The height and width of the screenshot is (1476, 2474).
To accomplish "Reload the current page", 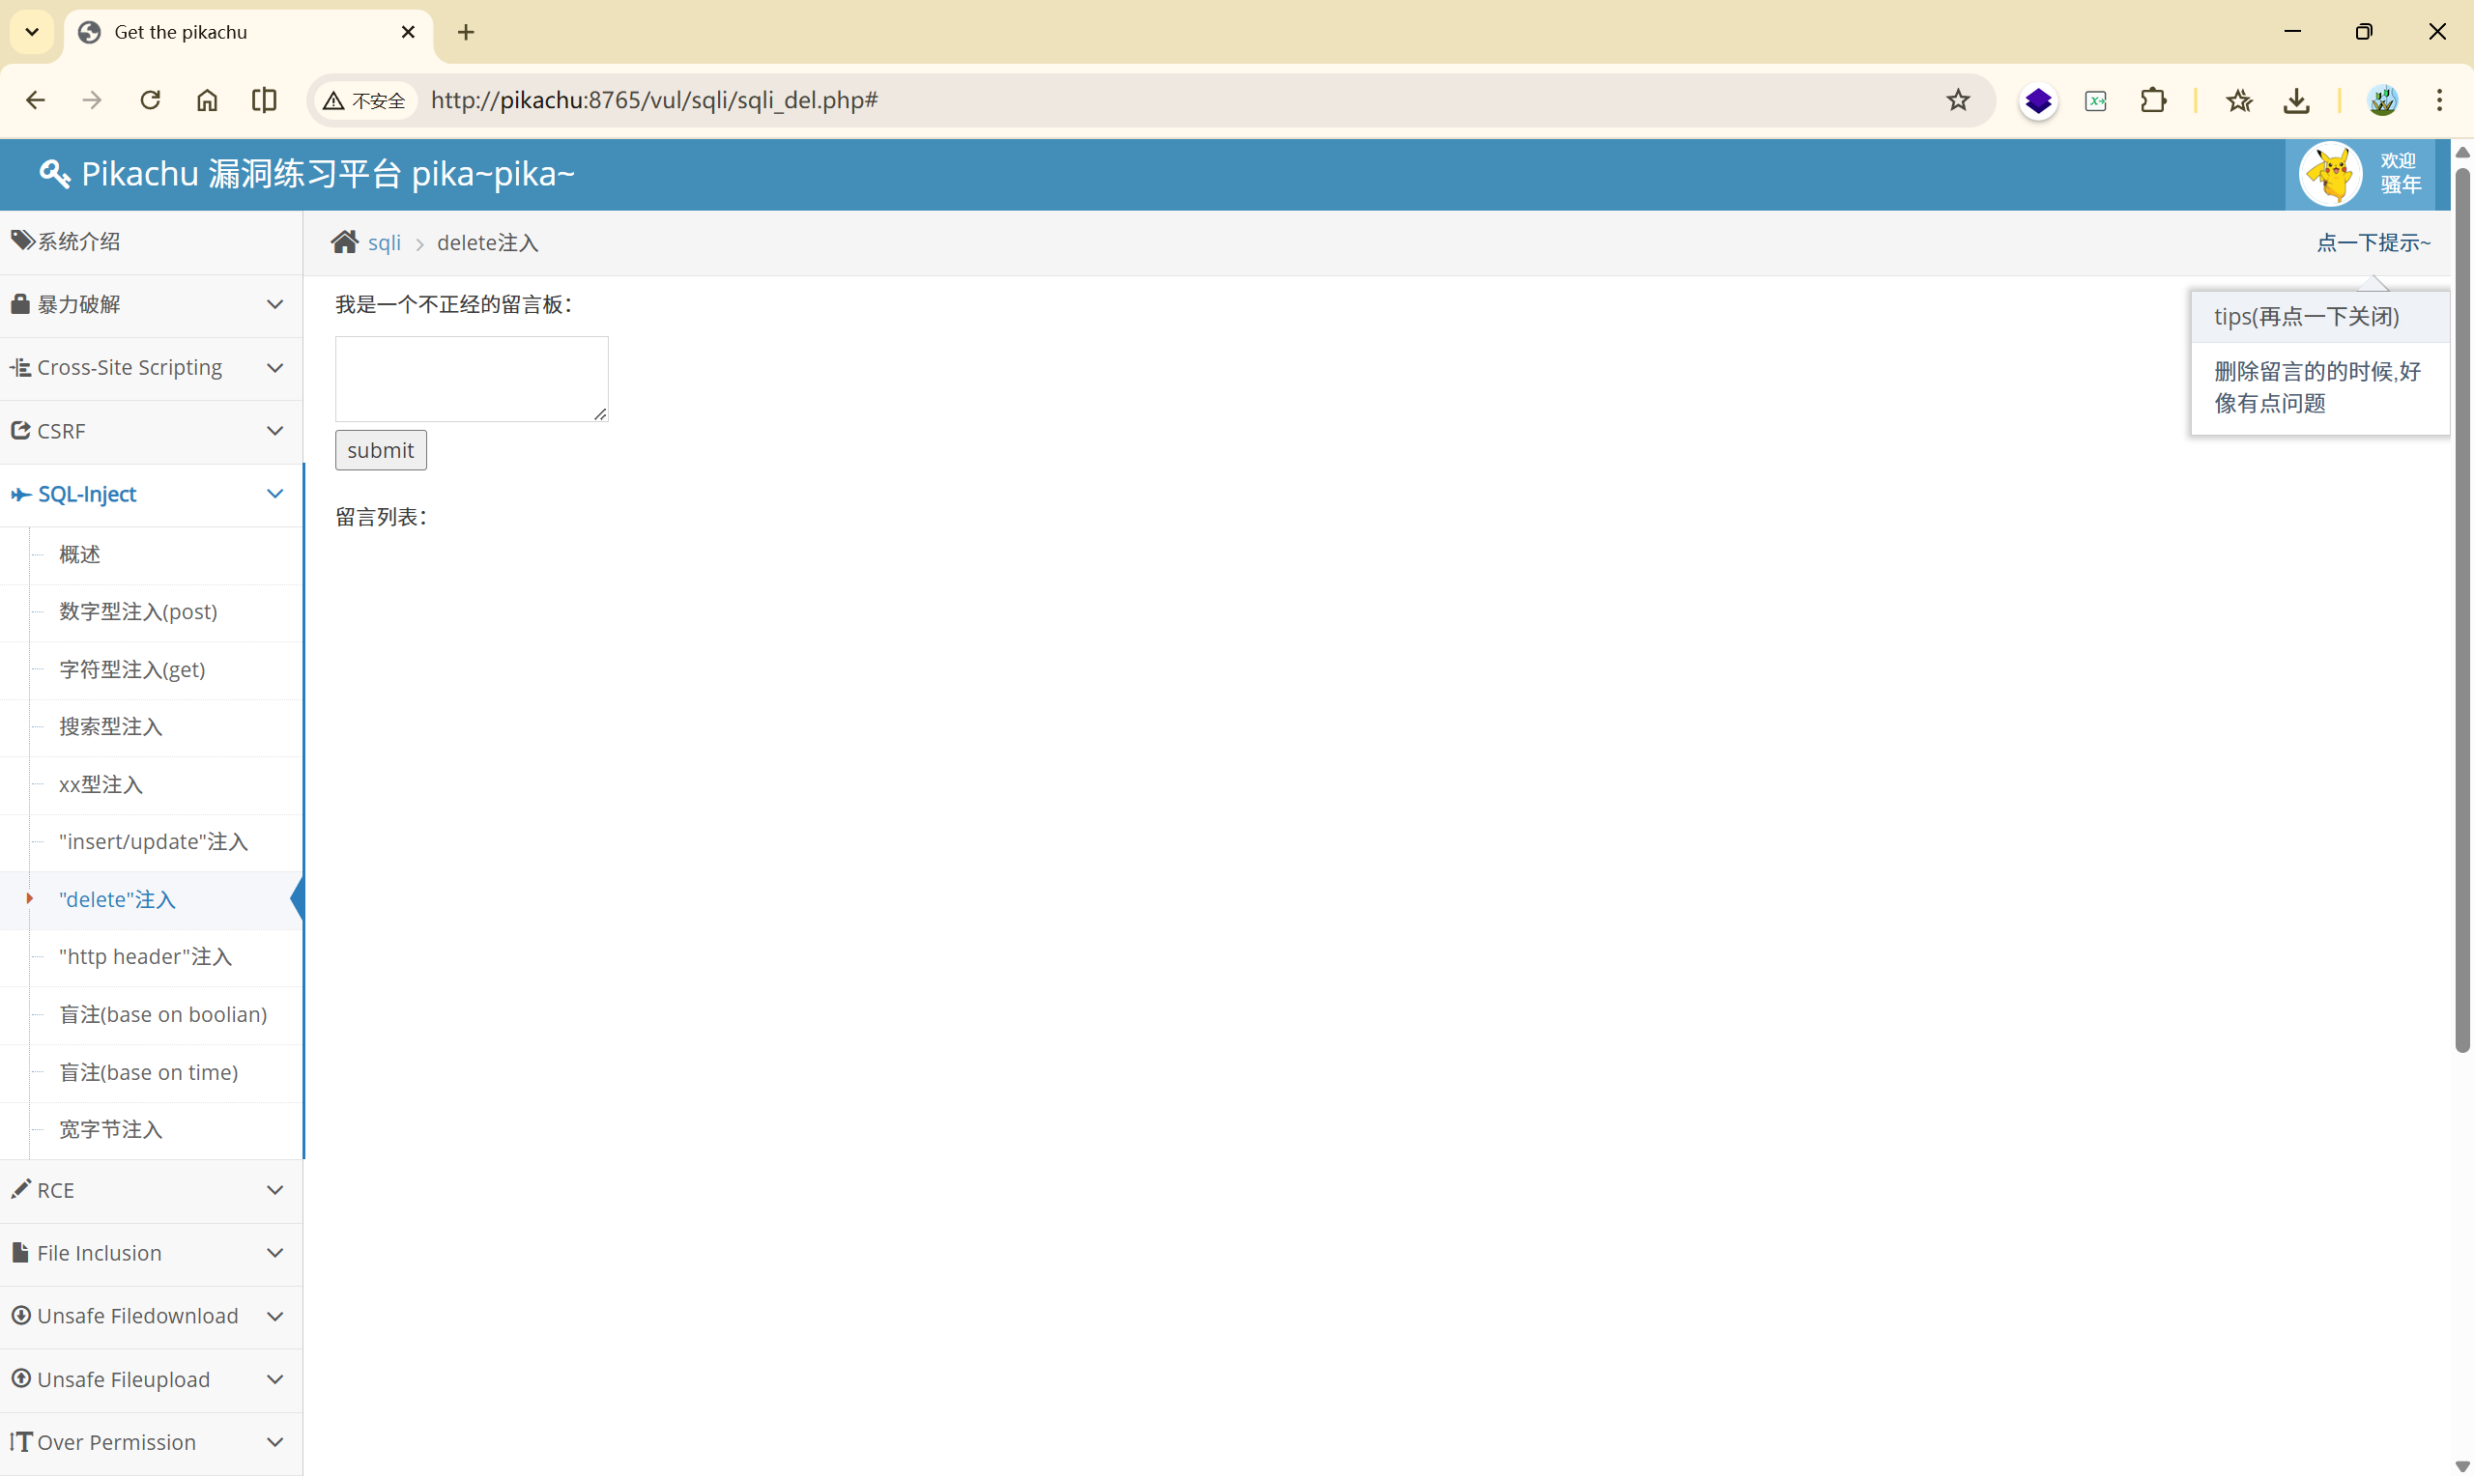I will 150,99.
